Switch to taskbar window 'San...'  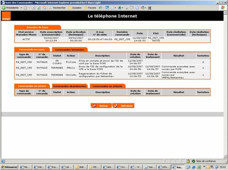point(150,167)
